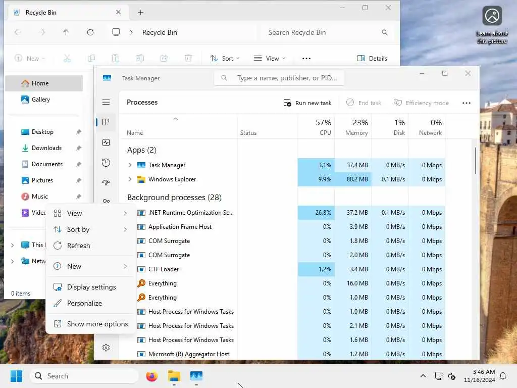This screenshot has height=388, width=517.
Task: Sort processes by Network column
Action: [427, 127]
